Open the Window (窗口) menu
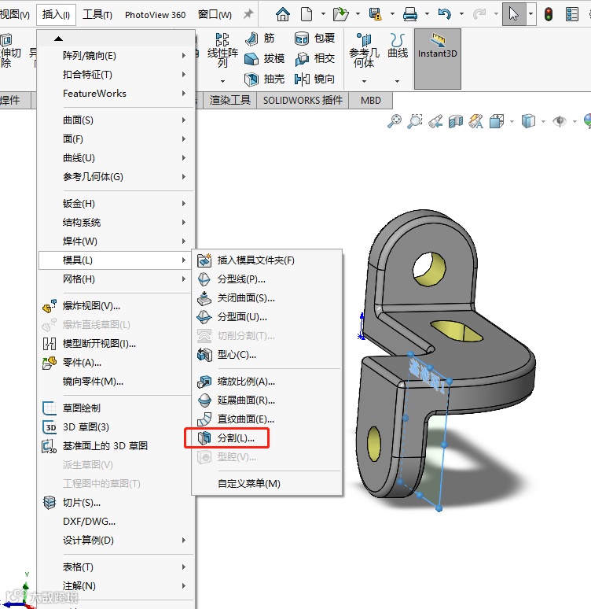 (215, 15)
